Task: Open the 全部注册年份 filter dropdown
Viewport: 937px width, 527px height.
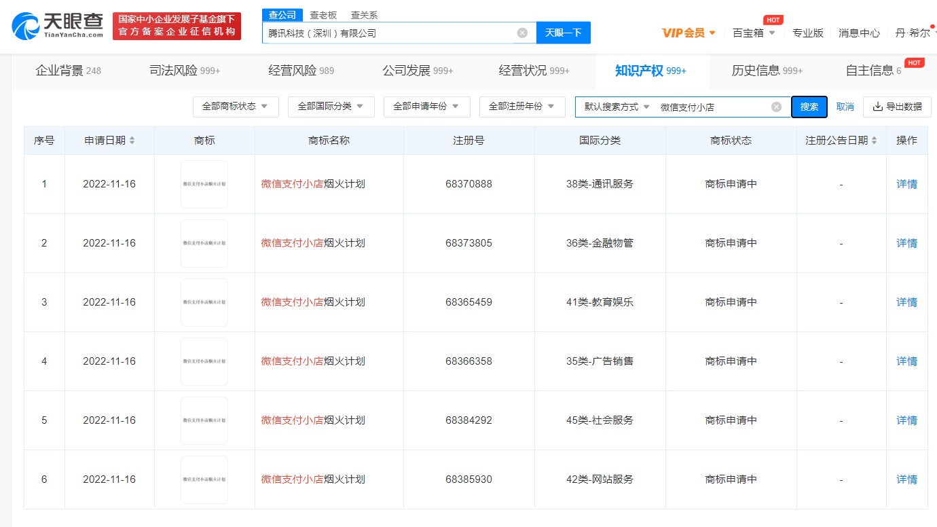Action: tap(522, 107)
